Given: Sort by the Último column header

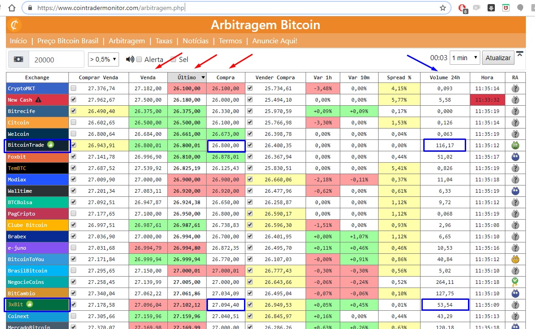Looking at the screenshot, I should tap(187, 77).
